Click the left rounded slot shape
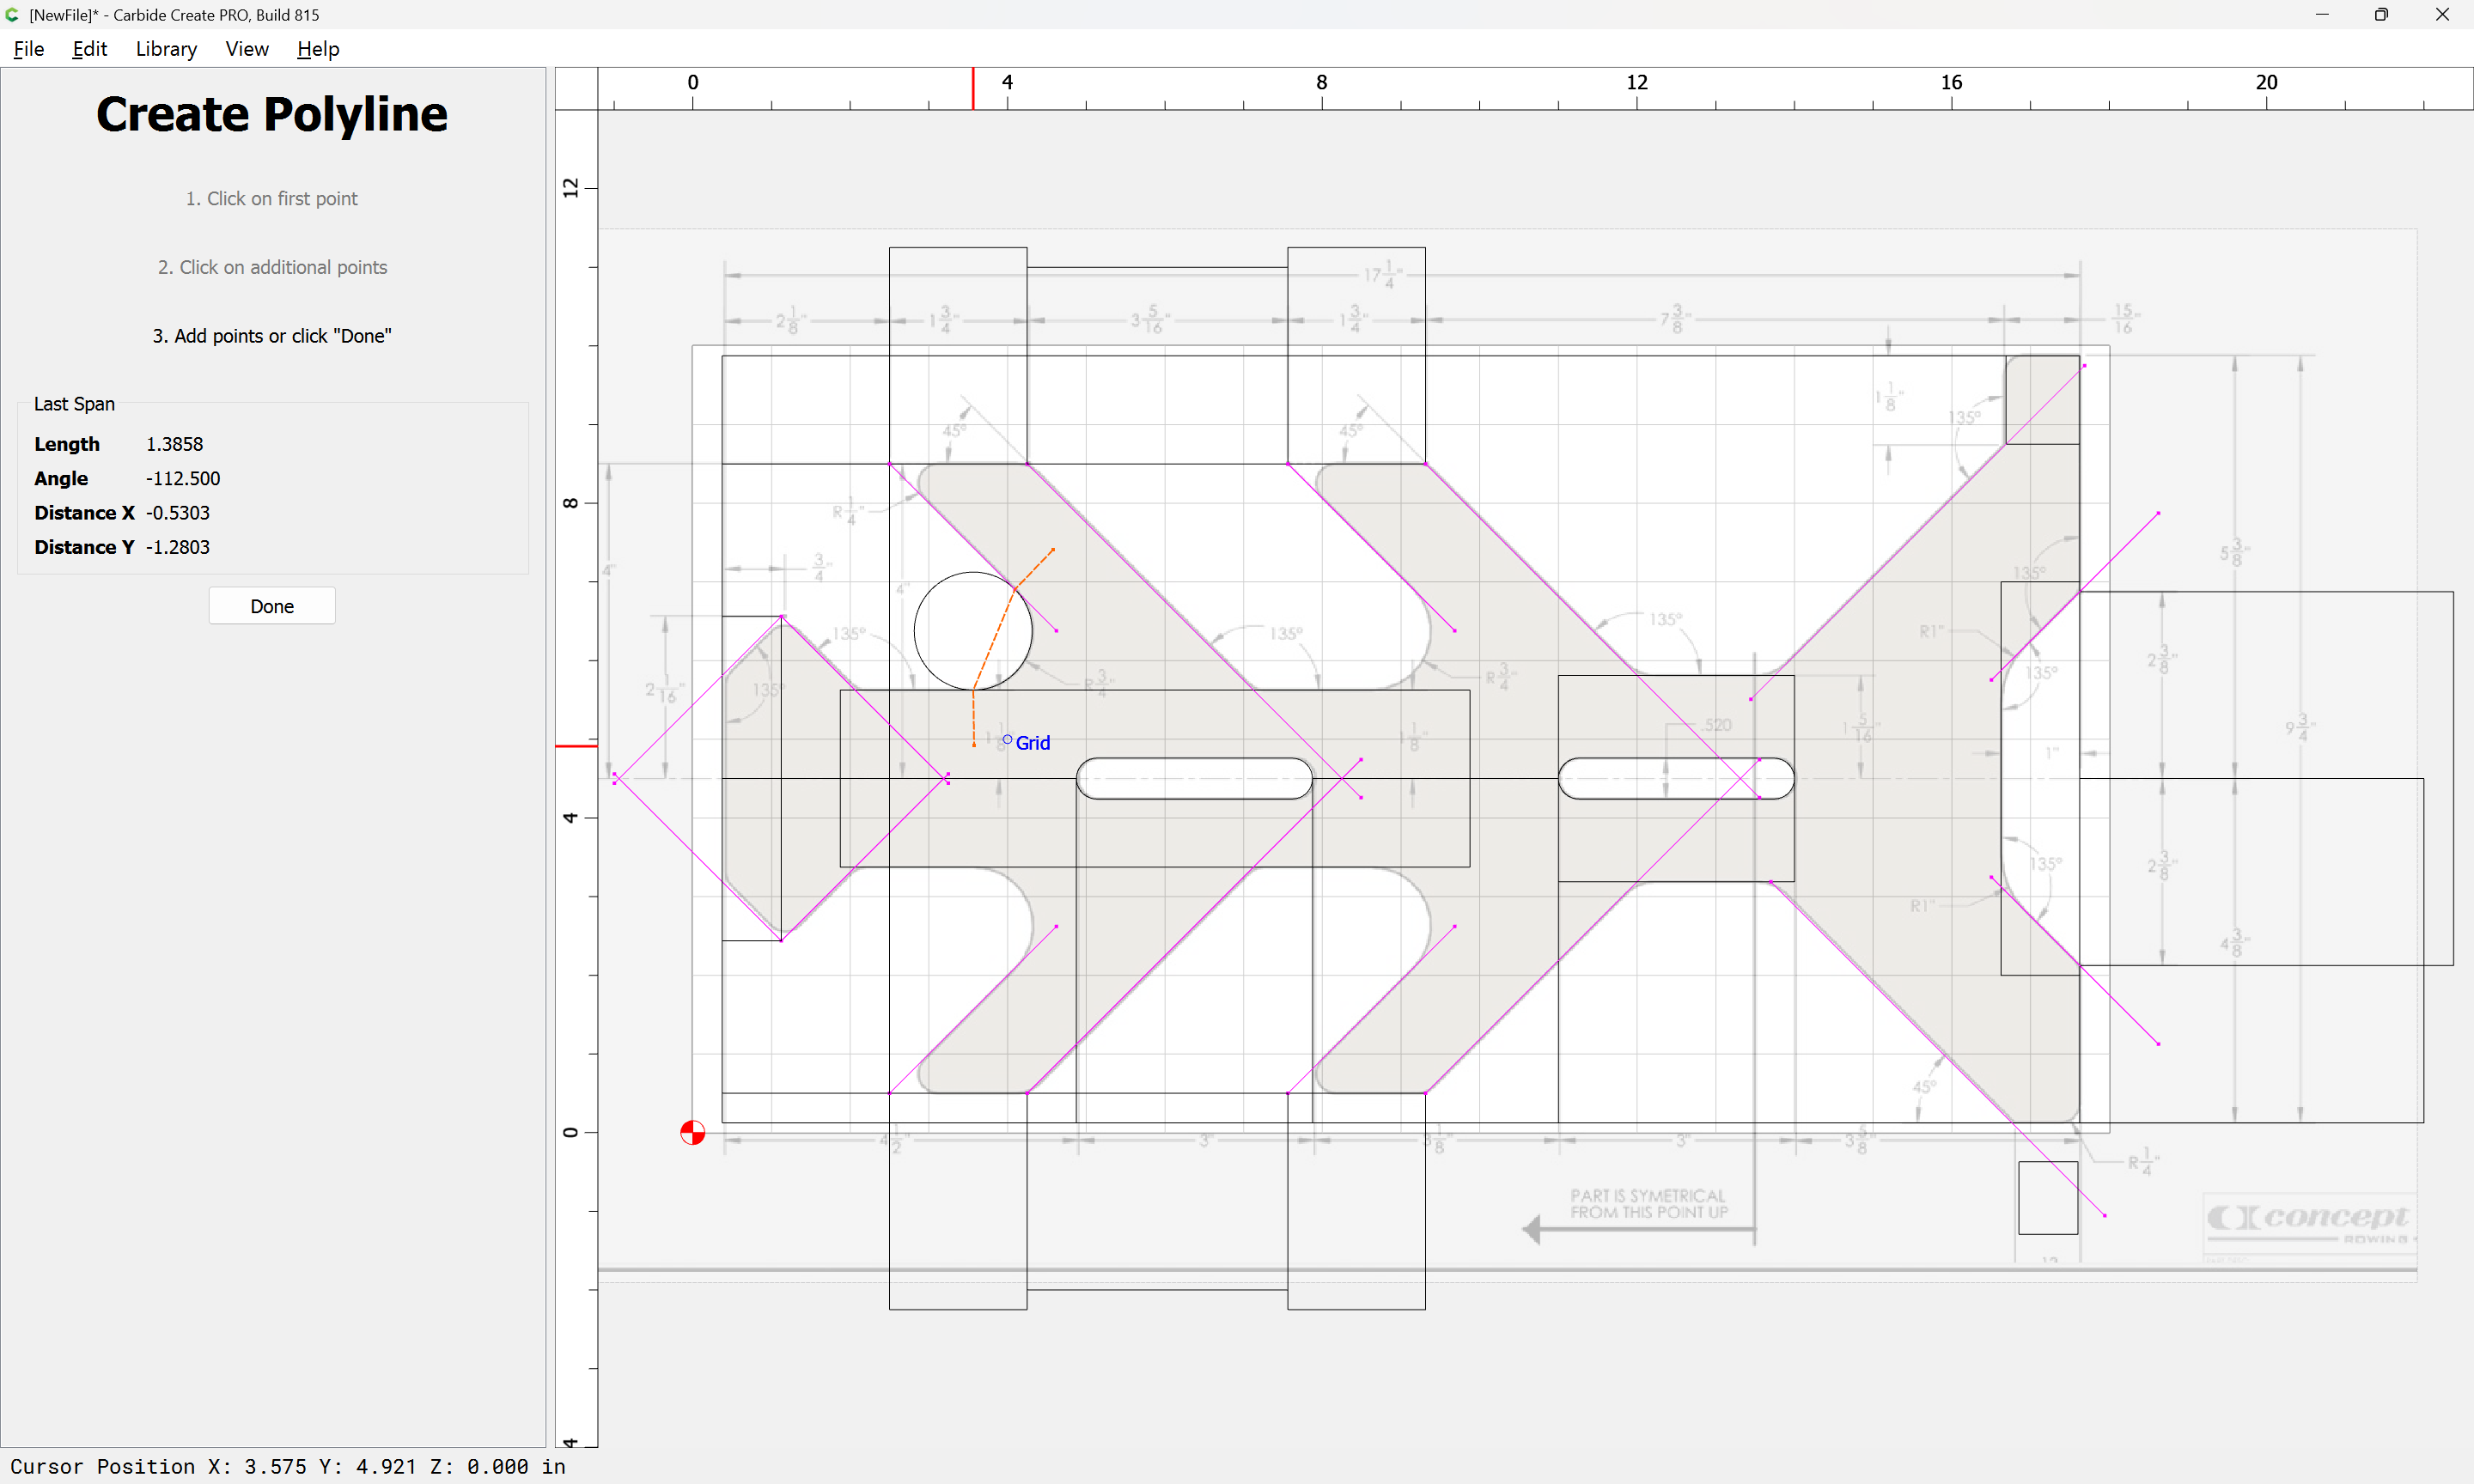Image resolution: width=2474 pixels, height=1484 pixels. click(x=1194, y=778)
